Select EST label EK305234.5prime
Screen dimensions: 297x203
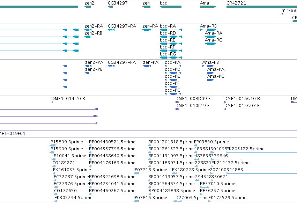pos(73,198)
